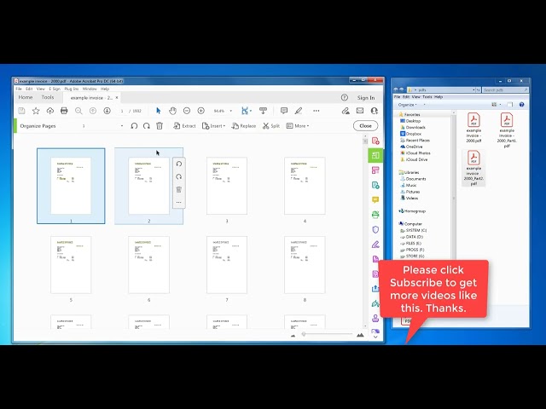The height and width of the screenshot is (409, 546).
Task: Open the page range selection dropdown
Action: point(122,126)
